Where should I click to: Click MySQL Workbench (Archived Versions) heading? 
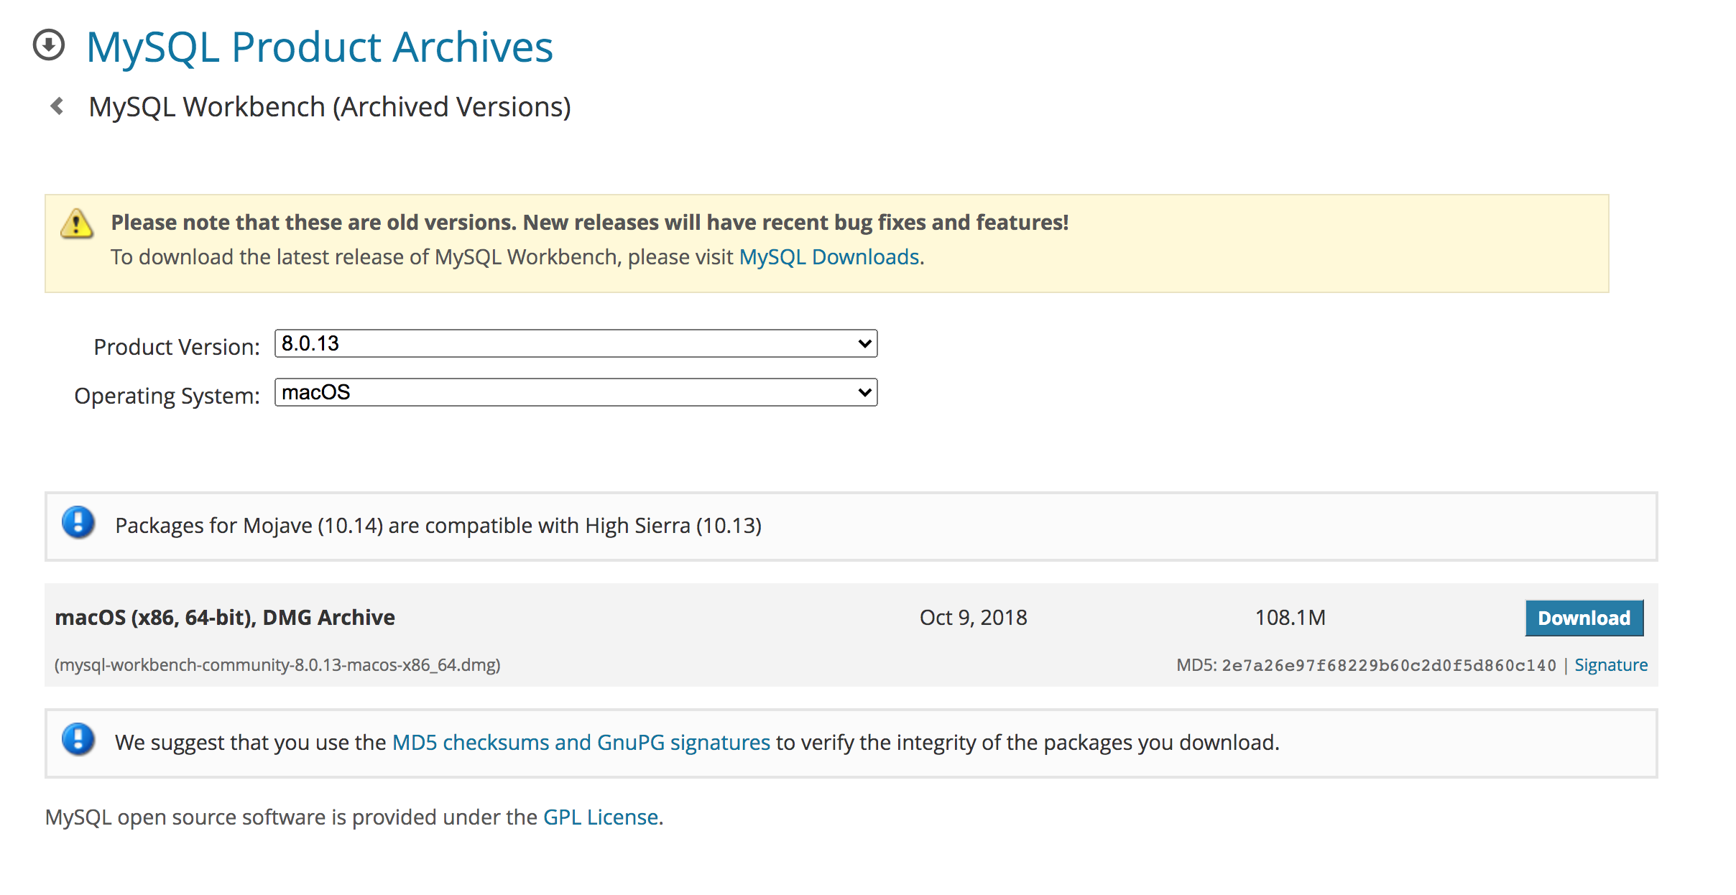click(x=329, y=107)
